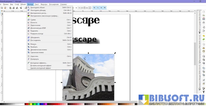Select Контурные эффекты... menu entry

point(39,63)
